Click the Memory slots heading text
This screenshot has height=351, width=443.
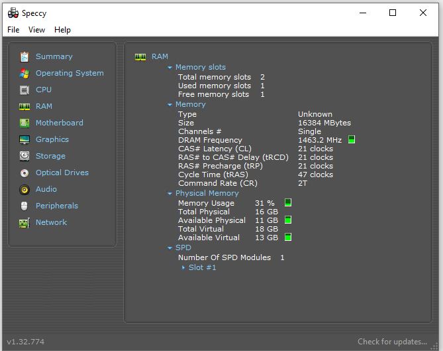point(201,67)
